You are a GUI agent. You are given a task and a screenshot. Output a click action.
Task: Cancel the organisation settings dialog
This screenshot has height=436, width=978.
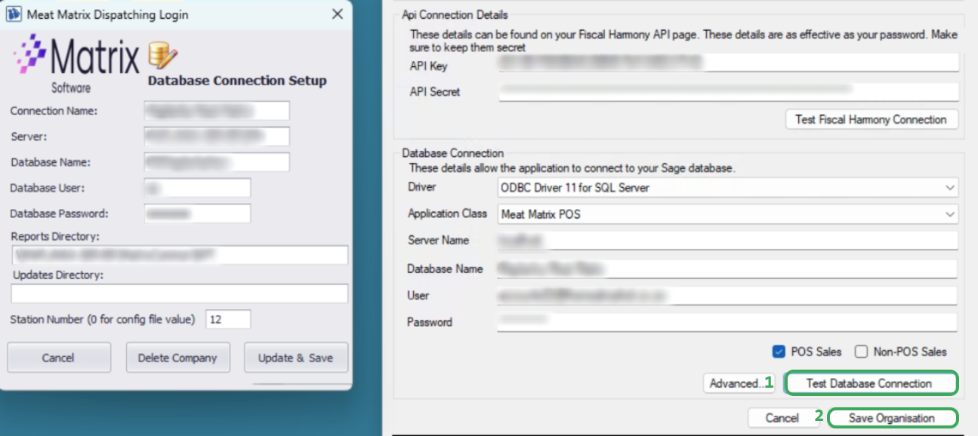click(x=782, y=418)
